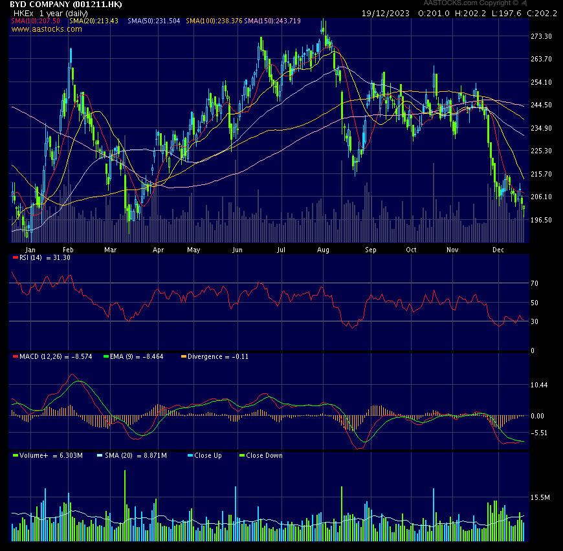Click the open price O:201.0

[434, 14]
